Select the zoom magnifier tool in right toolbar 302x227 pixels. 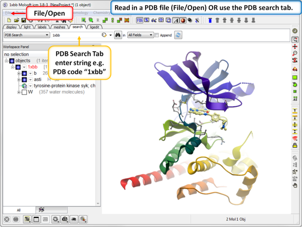coord(295,54)
